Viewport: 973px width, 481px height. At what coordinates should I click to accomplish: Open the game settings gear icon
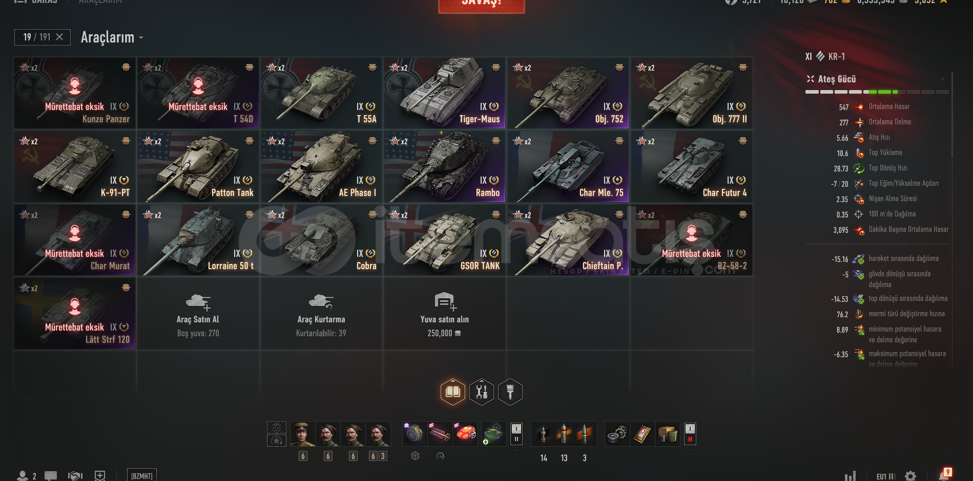click(x=910, y=476)
